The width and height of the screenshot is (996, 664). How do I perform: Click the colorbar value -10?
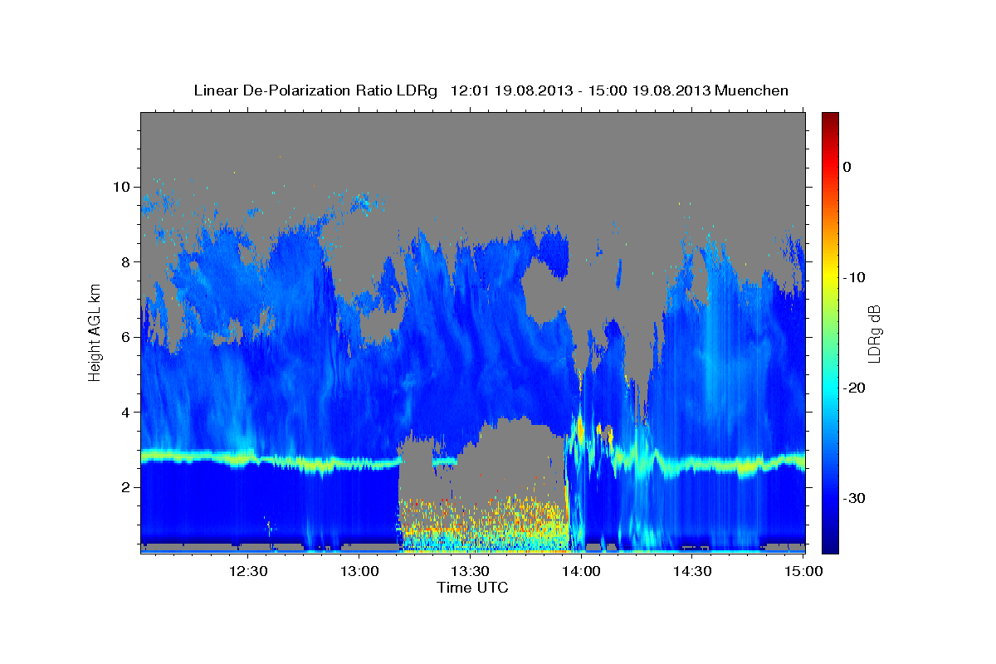(854, 277)
